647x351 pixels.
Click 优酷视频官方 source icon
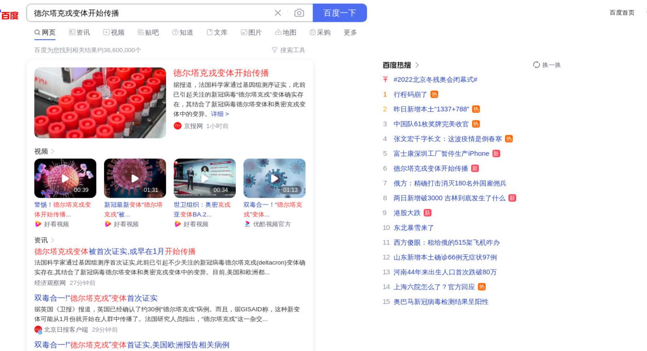click(247, 224)
